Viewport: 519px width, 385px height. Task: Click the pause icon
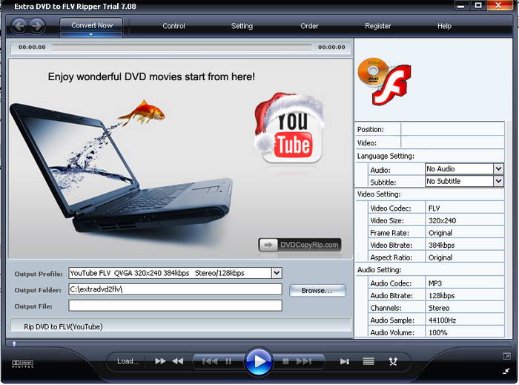click(228, 361)
